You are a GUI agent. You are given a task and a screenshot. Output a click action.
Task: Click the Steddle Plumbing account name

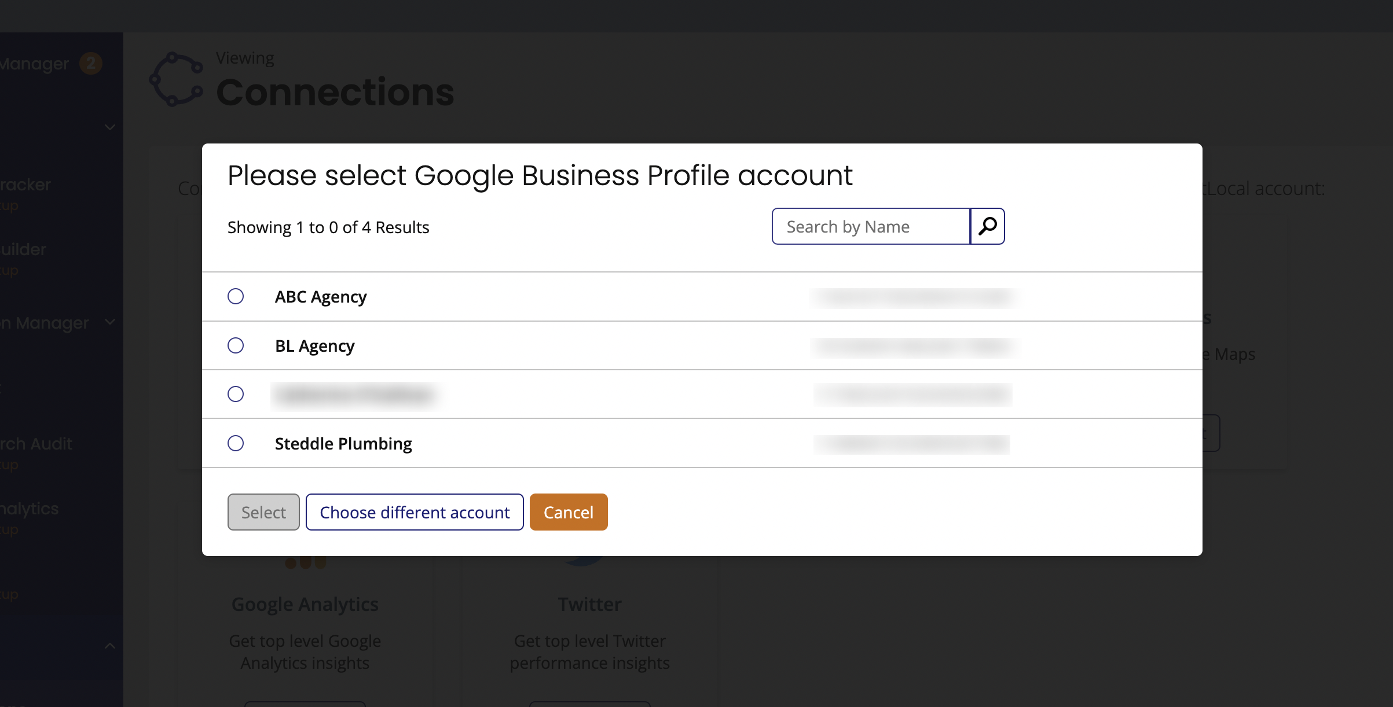343,444
